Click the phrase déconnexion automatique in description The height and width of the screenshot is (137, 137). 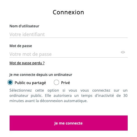pyautogui.click(x=64, y=101)
